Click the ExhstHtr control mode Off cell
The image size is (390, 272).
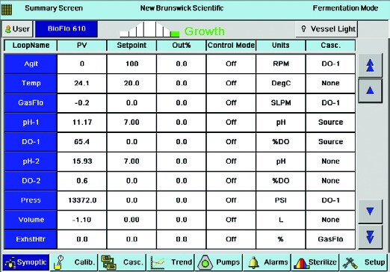tap(231, 239)
